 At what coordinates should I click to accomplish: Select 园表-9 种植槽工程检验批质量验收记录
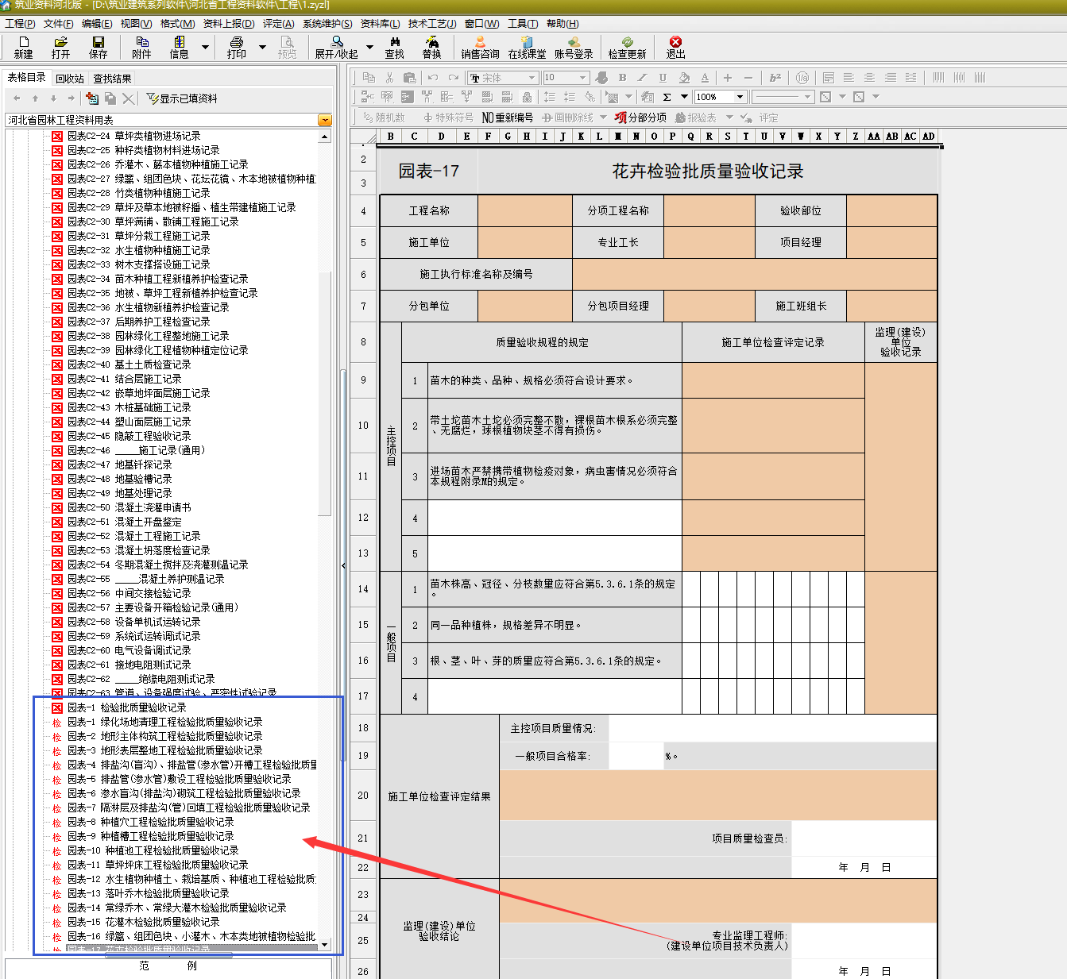[151, 836]
